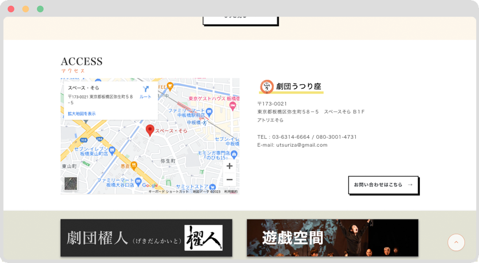Viewport: 479px width, 263px height.
Task: Open the 遊戯空間 banner image
Action: tap(332, 238)
